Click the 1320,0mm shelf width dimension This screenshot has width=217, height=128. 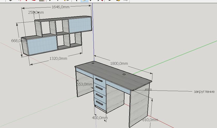58,59
